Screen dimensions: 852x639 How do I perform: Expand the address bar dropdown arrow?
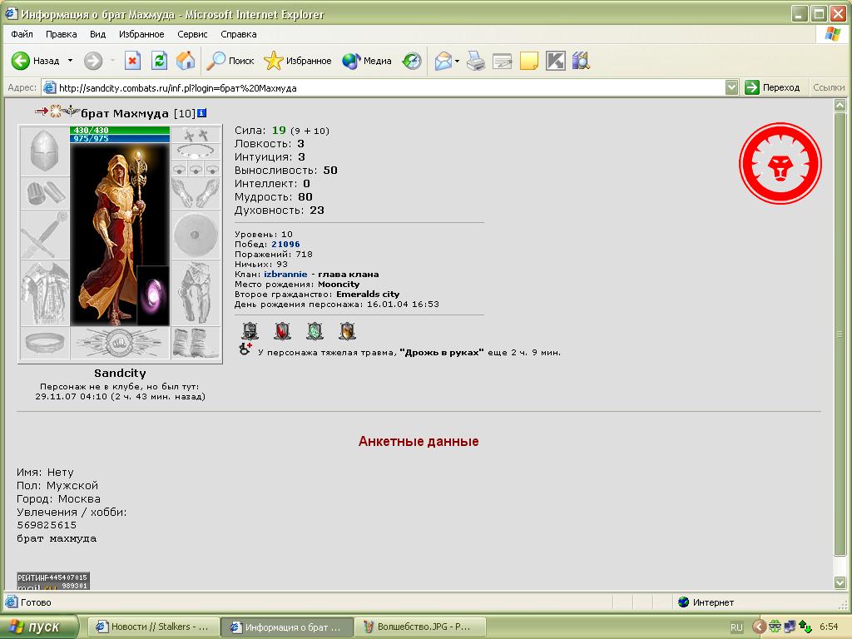tap(732, 87)
